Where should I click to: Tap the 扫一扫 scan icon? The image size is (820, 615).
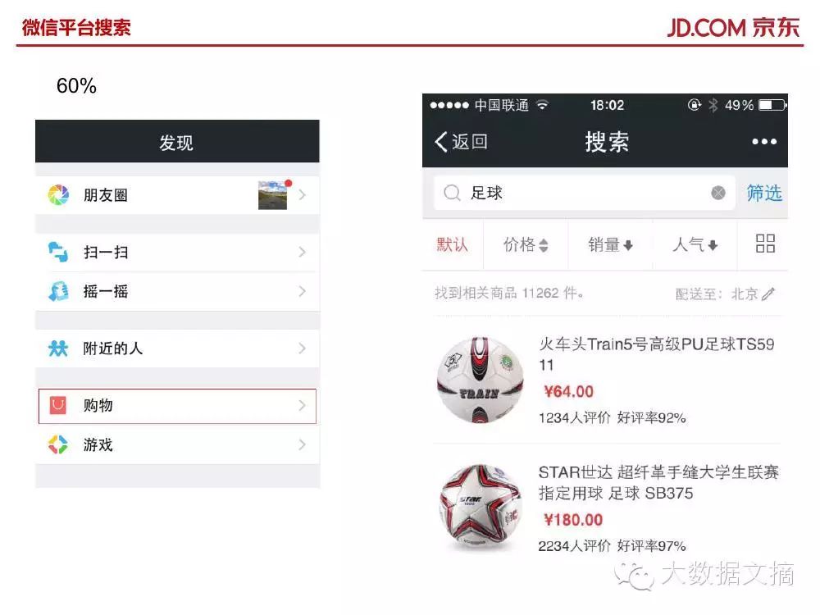pyautogui.click(x=58, y=252)
